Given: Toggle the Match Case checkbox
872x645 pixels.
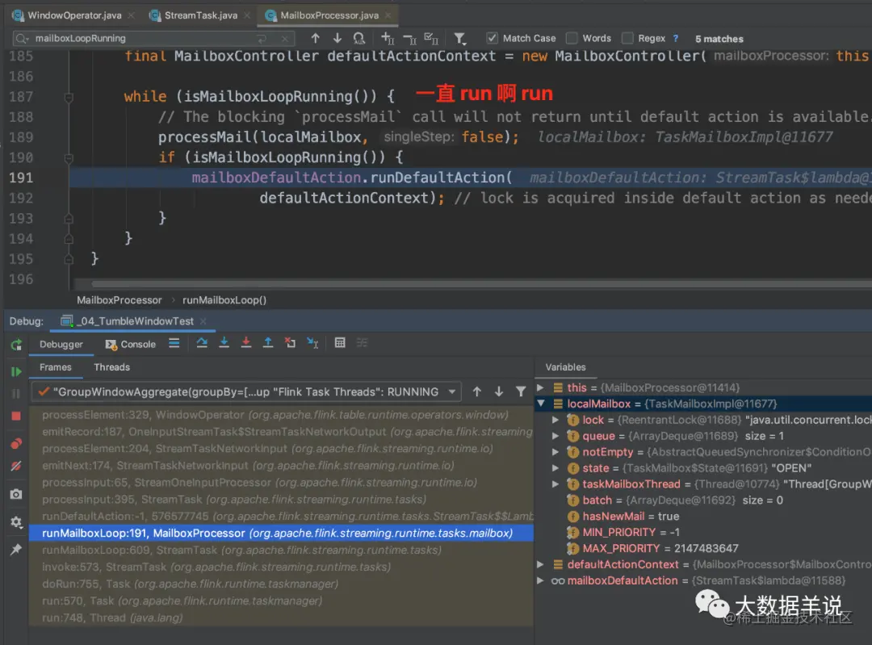Looking at the screenshot, I should pyautogui.click(x=492, y=38).
